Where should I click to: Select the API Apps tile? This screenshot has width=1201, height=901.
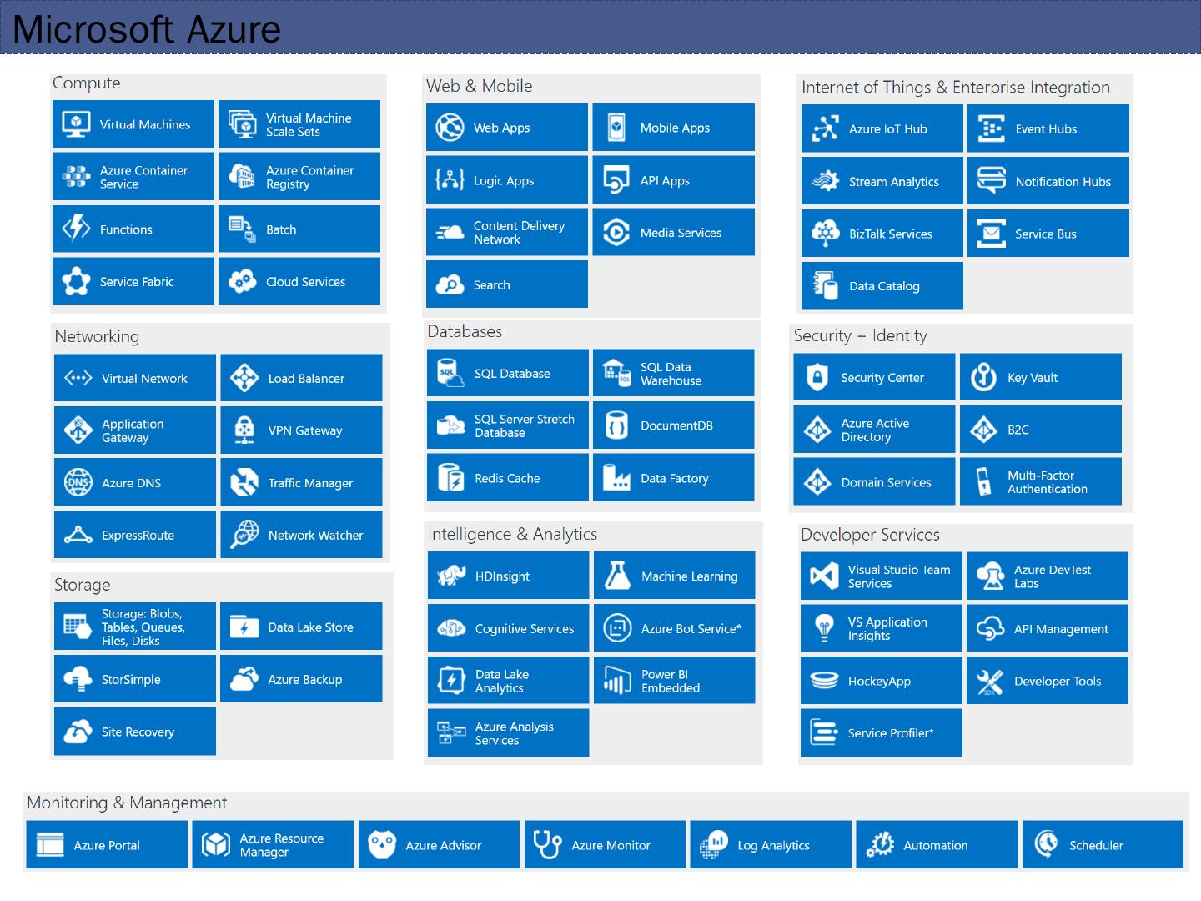coord(674,180)
